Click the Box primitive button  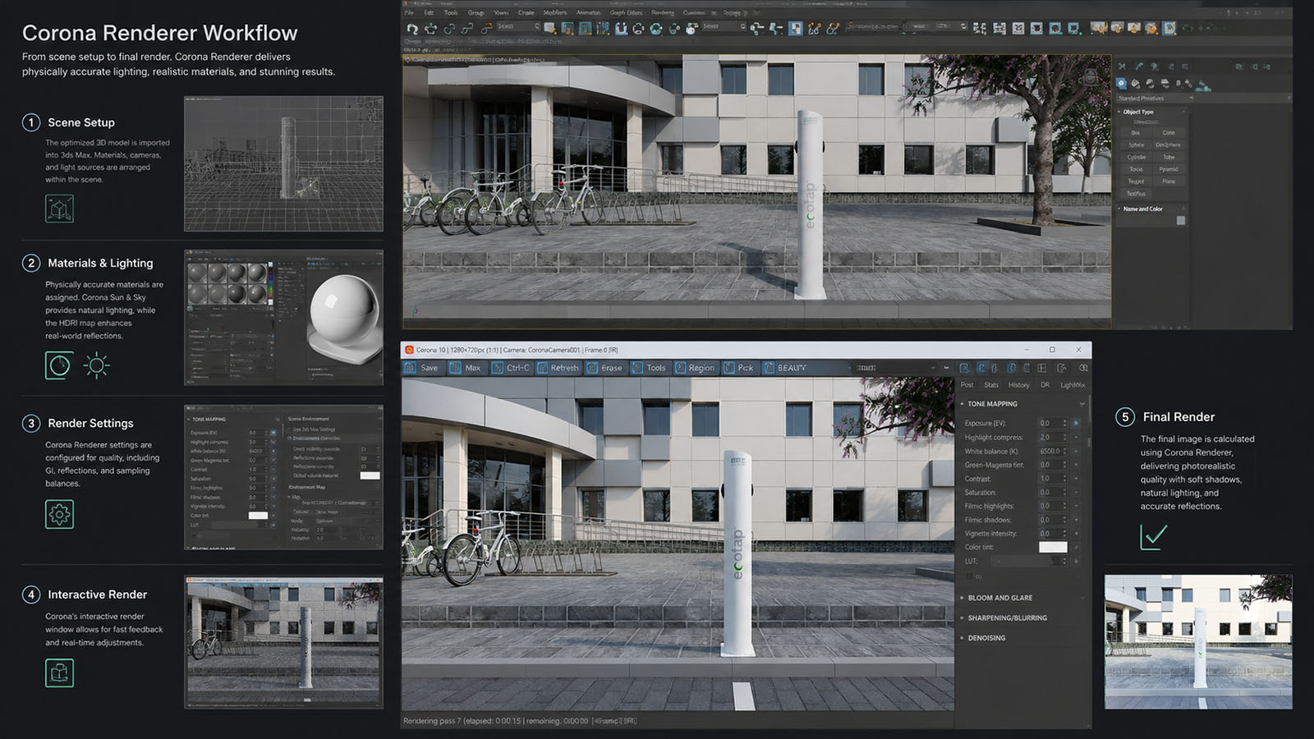1136,132
